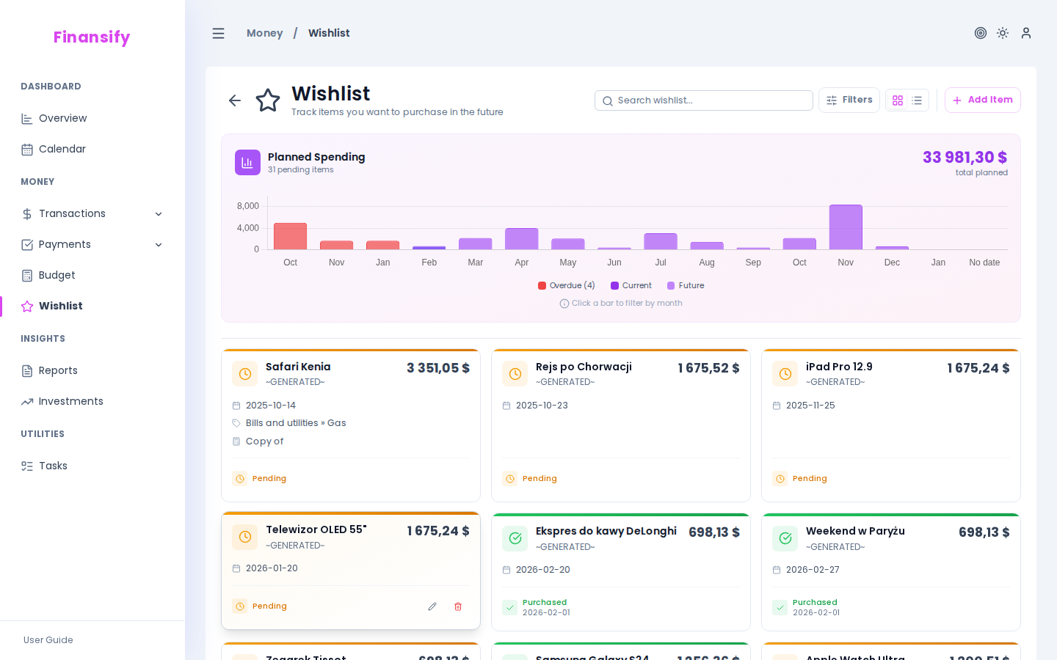This screenshot has width=1057, height=660.
Task: Click the Add Item button
Action: [x=982, y=100]
